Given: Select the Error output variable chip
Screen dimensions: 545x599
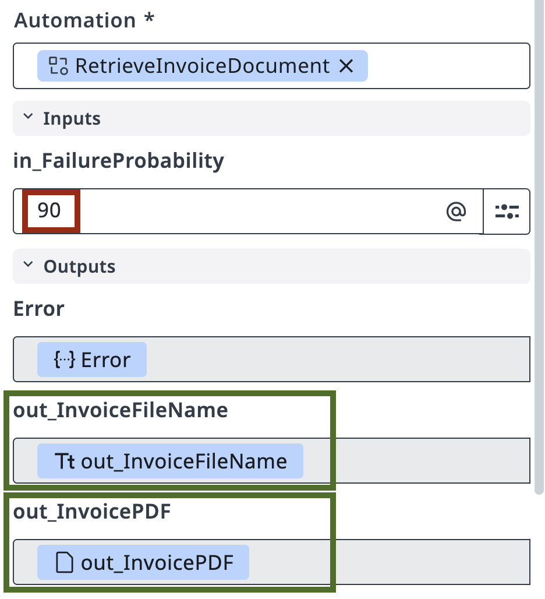Looking at the screenshot, I should (x=92, y=360).
